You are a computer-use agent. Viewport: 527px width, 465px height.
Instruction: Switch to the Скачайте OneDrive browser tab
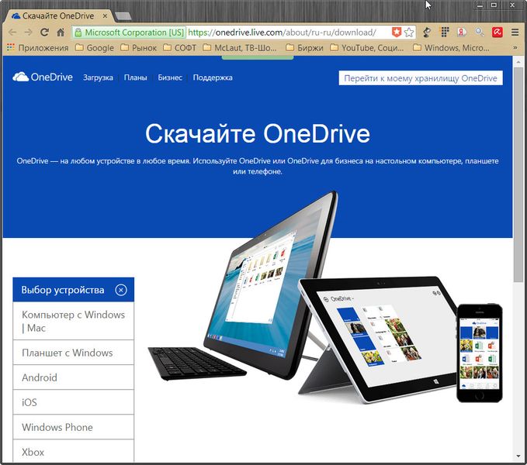click(x=57, y=15)
